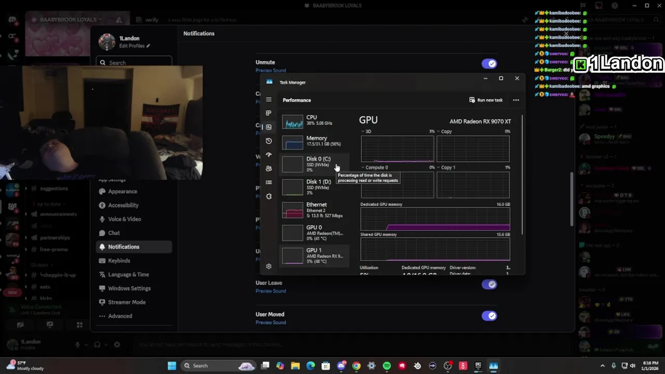This screenshot has width=665, height=374.
Task: Preview Sound for User Leave
Action: (x=271, y=291)
